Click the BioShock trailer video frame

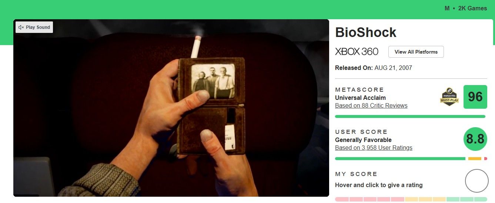click(x=171, y=108)
